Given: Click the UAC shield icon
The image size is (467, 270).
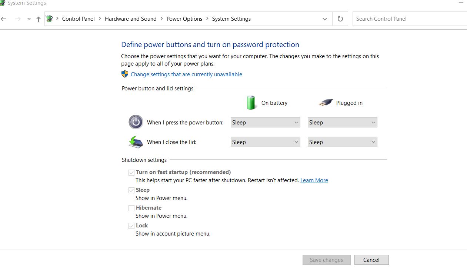Looking at the screenshot, I should [x=125, y=74].
